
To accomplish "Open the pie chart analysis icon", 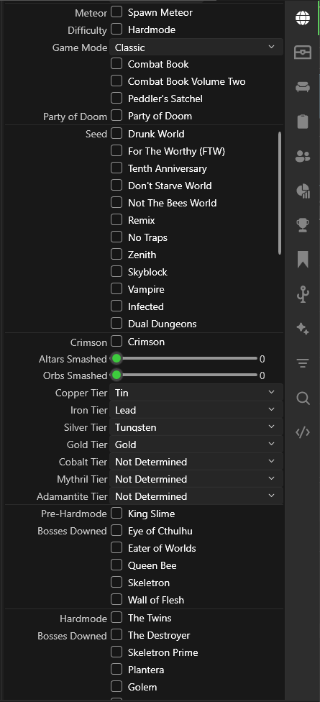I will click(303, 191).
